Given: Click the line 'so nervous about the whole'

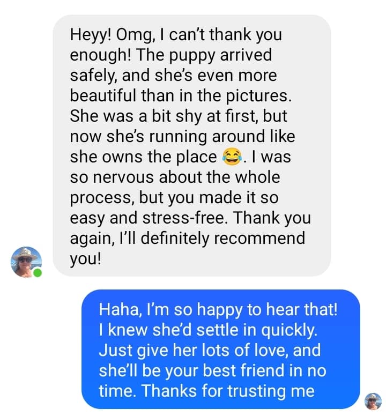Looking at the screenshot, I should (x=175, y=177).
